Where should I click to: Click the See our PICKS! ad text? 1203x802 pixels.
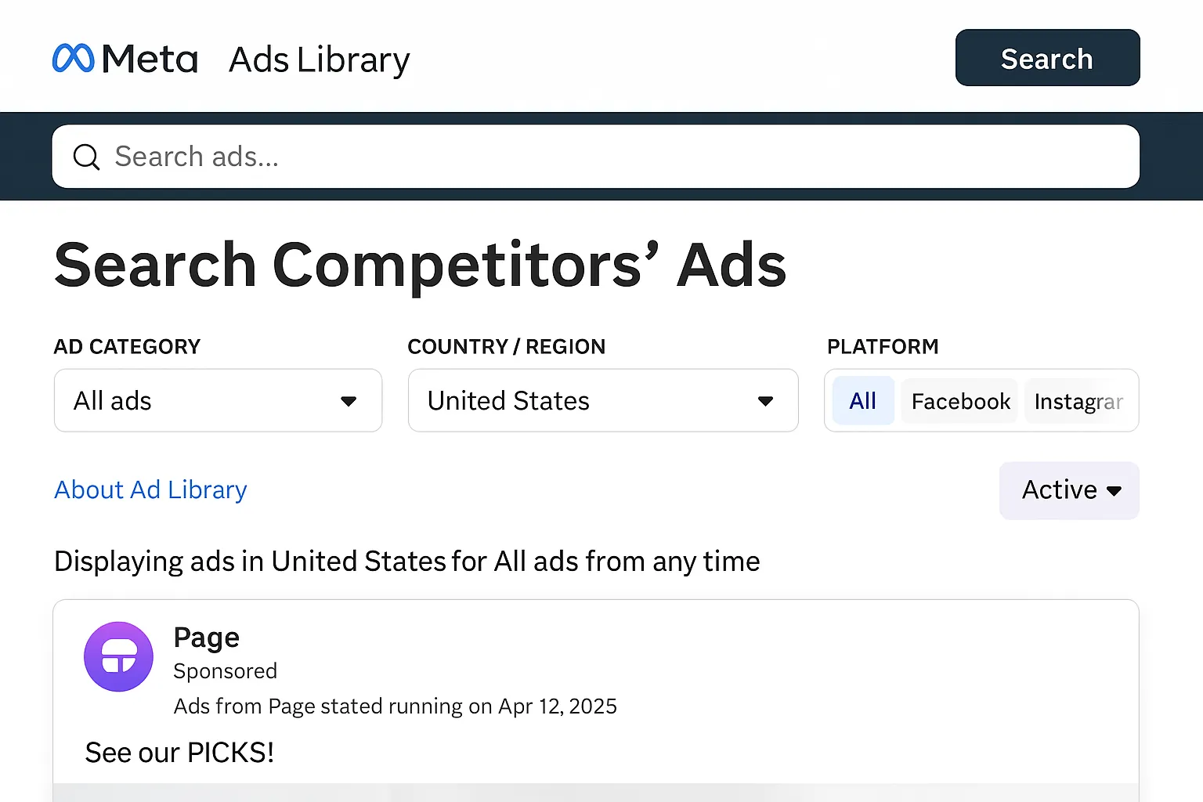(x=179, y=753)
